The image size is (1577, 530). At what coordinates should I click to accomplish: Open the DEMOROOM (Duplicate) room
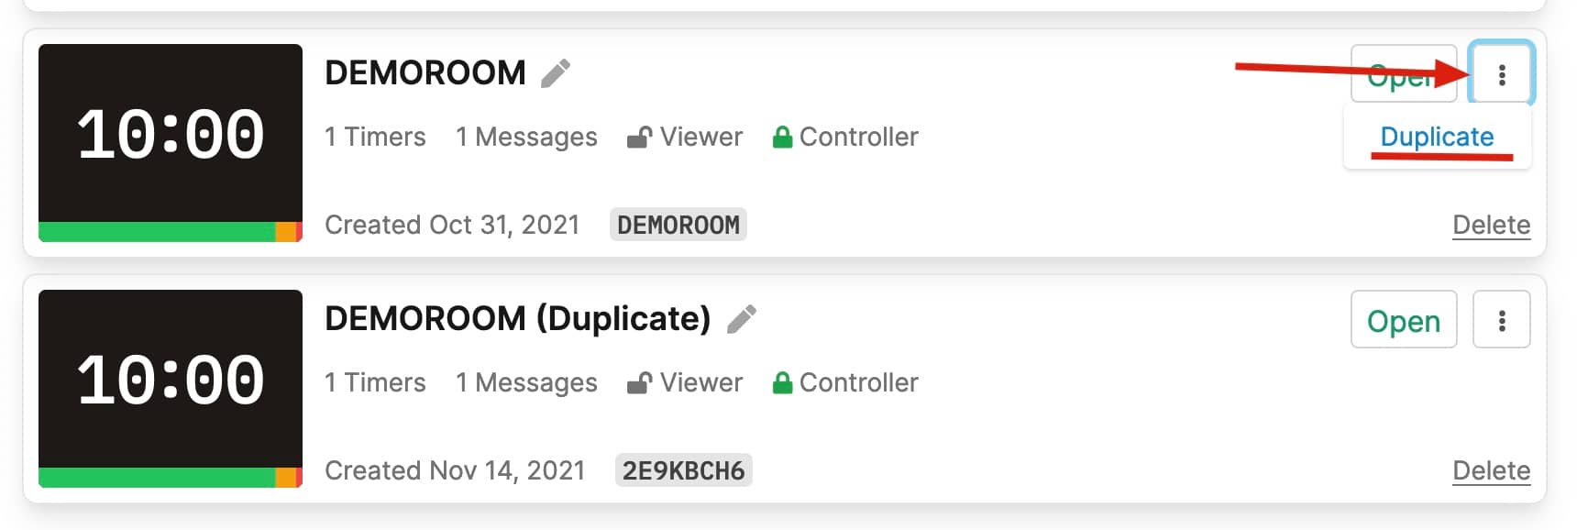point(1403,320)
